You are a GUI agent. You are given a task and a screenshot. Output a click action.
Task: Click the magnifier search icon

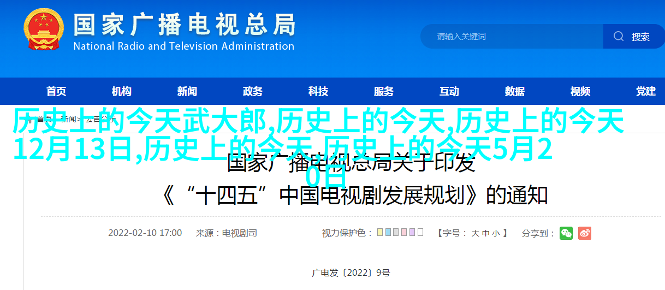coord(619,37)
